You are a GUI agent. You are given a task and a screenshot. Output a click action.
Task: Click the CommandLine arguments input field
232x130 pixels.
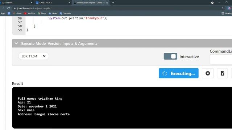[221, 59]
